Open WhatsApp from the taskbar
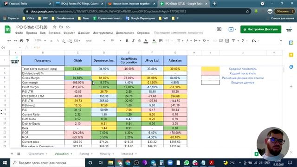297x167 pixels. 187,163
